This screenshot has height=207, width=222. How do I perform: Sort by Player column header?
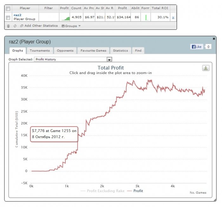pyautogui.click(x=25, y=8)
